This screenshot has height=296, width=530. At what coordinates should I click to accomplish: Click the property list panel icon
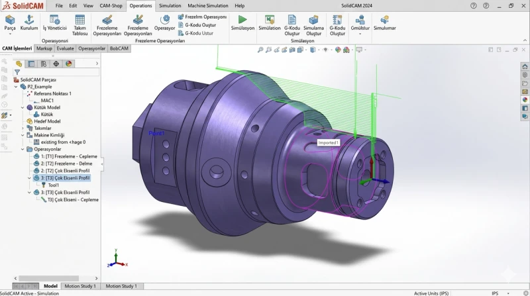(x=31, y=64)
